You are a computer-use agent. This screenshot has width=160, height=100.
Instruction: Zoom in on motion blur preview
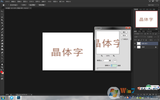point(114,56)
